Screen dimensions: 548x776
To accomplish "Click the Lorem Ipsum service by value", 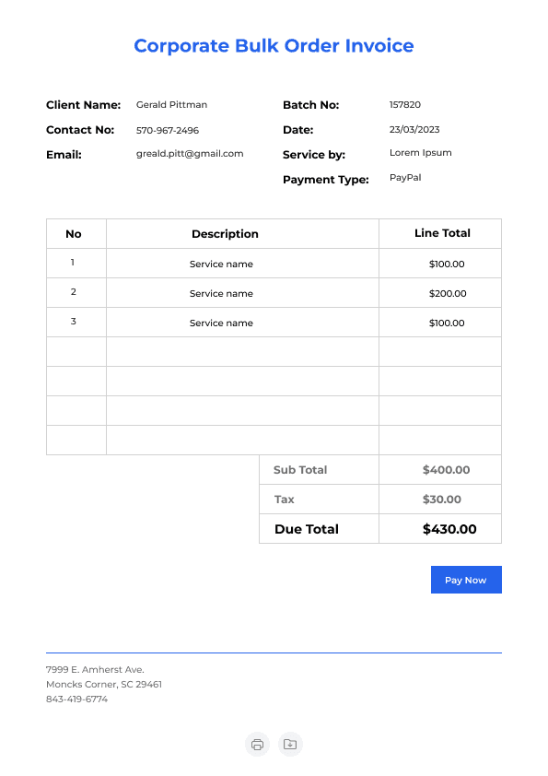I will (x=420, y=152).
